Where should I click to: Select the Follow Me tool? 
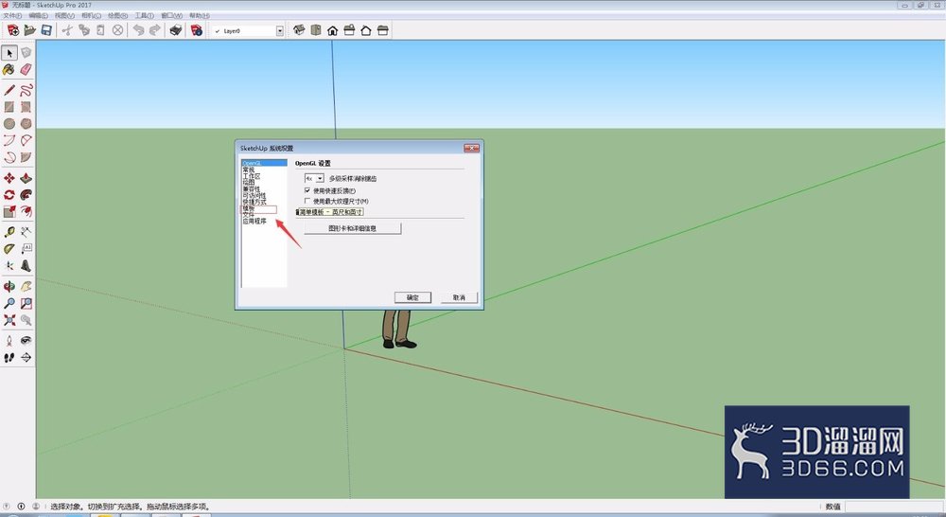point(26,195)
